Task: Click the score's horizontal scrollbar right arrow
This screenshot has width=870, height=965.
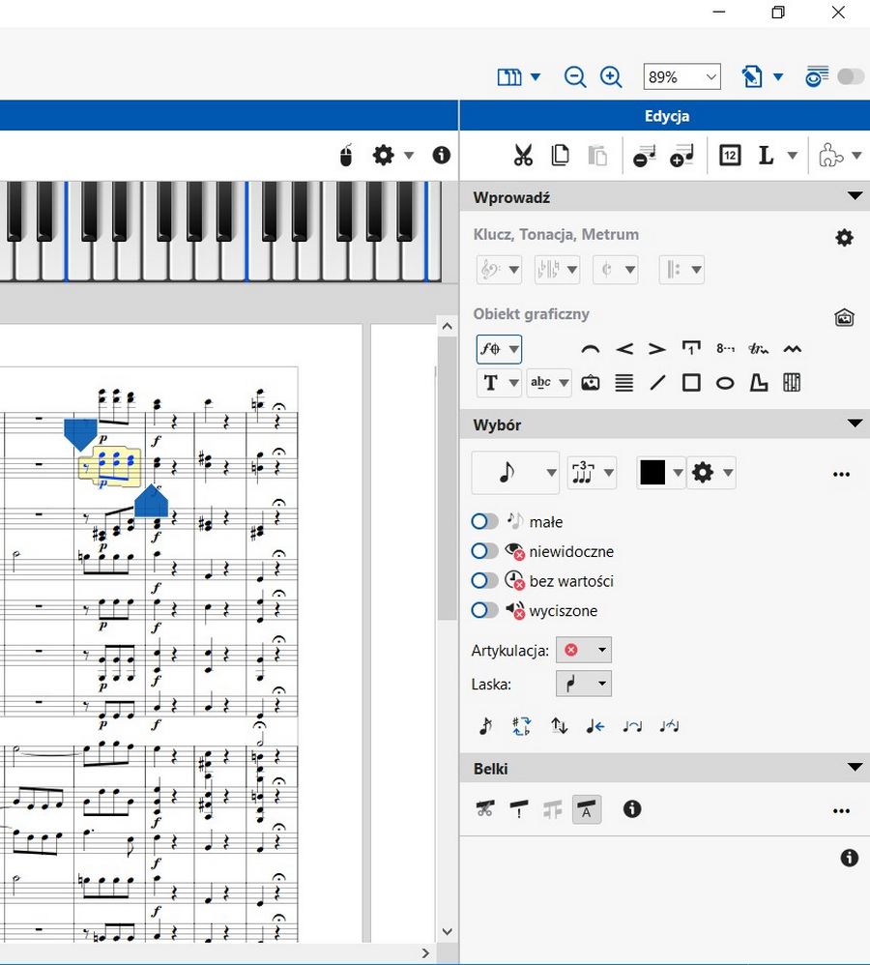Action: pos(425,953)
